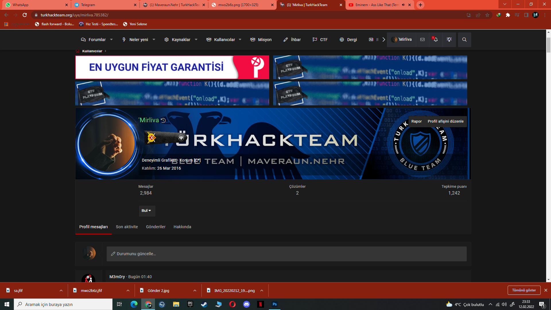Open Microsoft Edge from taskbar
This screenshot has width=551, height=310.
134,304
